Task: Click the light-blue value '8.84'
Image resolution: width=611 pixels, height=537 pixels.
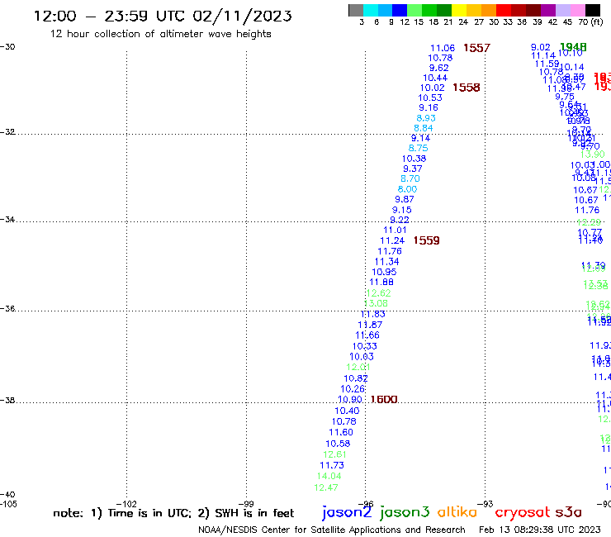Action: coord(424,128)
